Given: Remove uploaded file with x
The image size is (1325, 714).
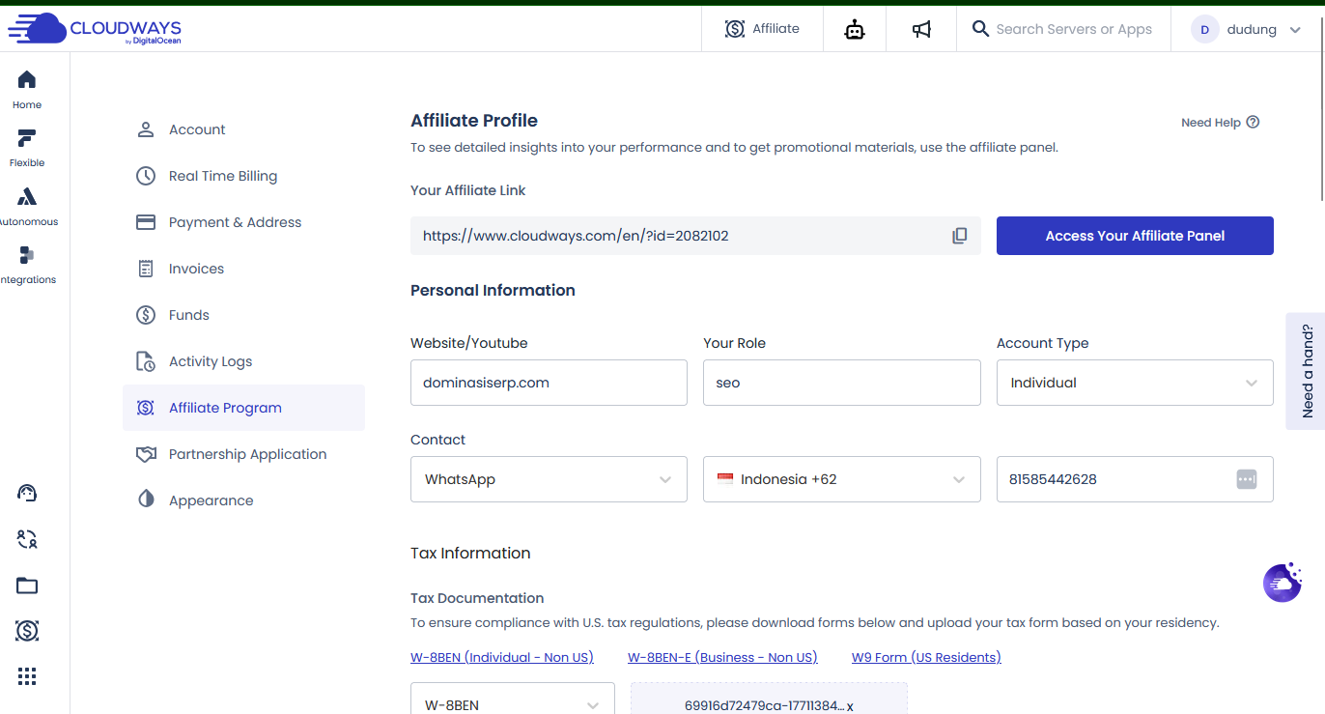Looking at the screenshot, I should (850, 706).
